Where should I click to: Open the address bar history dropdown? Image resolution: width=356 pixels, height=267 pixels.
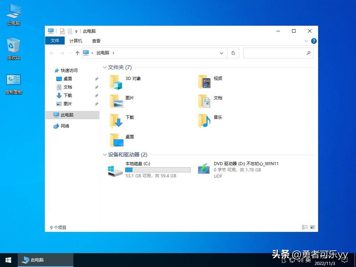[x=221, y=53]
